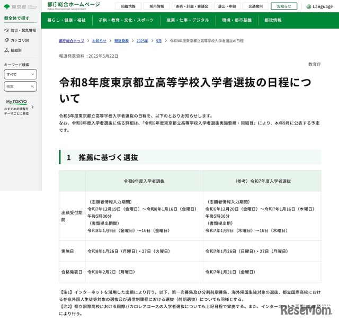
Task: Open the 暮らし・健康・福祉 menu
Action: (67, 20)
